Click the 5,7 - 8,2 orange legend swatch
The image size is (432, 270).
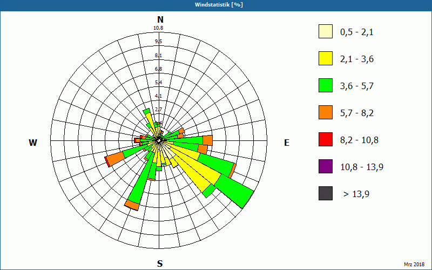pyautogui.click(x=326, y=112)
